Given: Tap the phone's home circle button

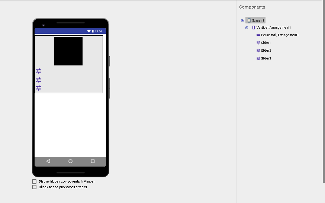Looking at the screenshot, I should pos(71,161).
